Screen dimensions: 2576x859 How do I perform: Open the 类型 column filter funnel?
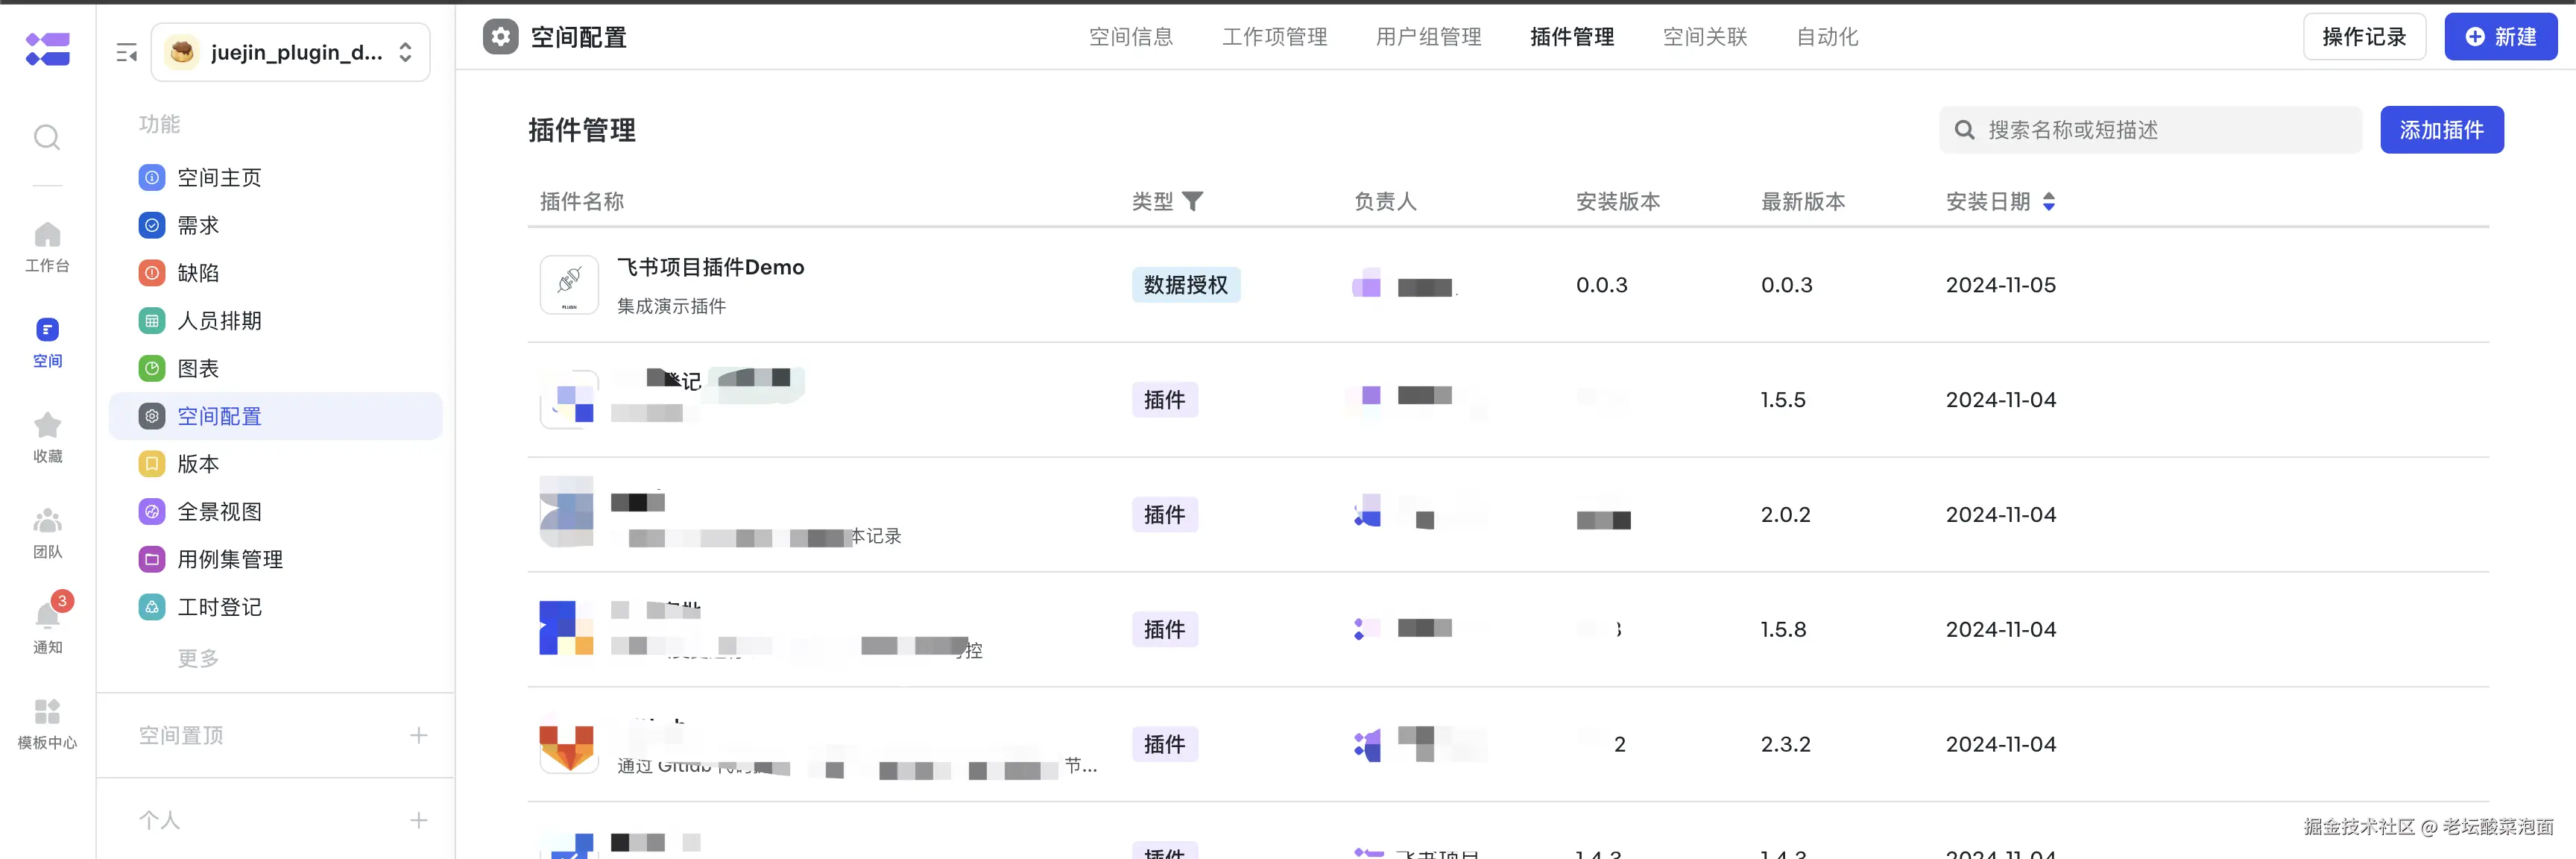[x=1192, y=201]
